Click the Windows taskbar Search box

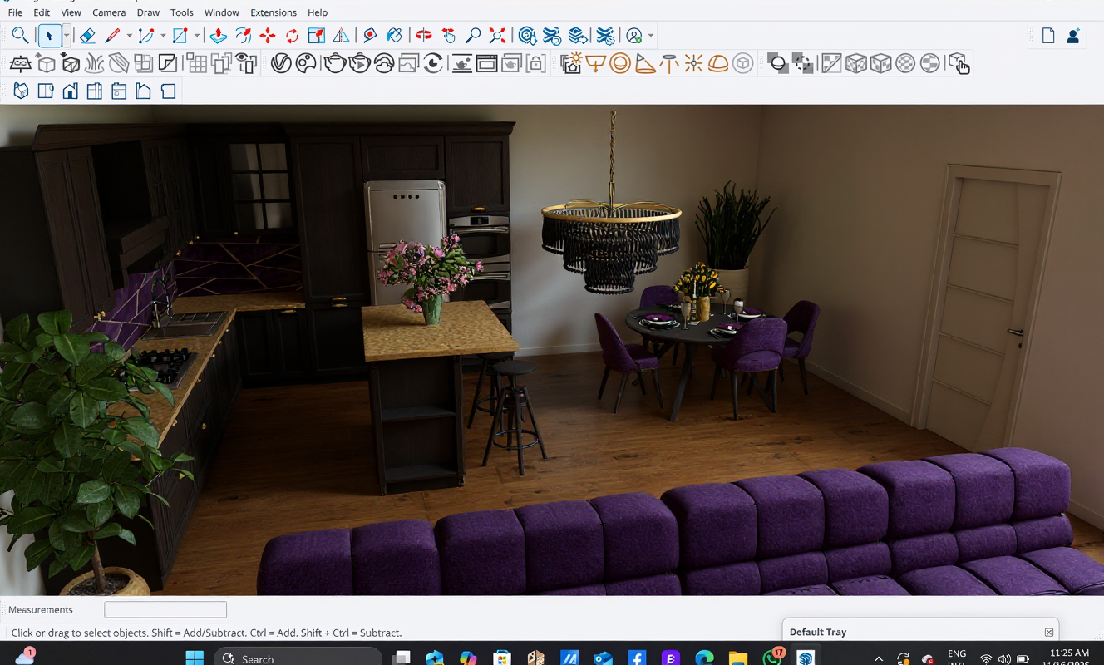click(x=299, y=658)
